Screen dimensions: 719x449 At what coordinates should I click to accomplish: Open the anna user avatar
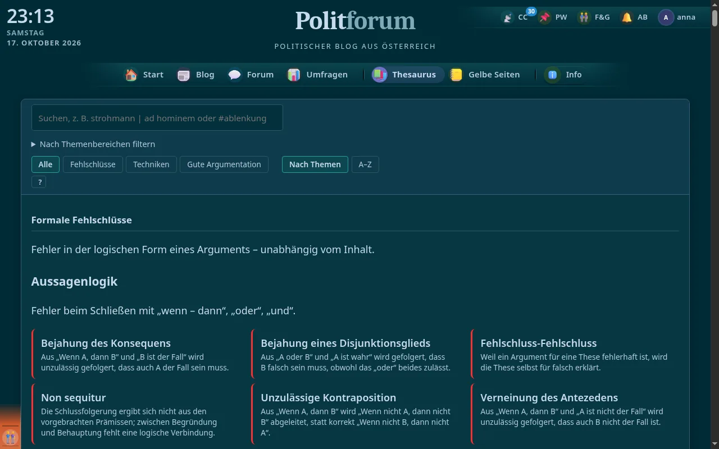tap(666, 17)
